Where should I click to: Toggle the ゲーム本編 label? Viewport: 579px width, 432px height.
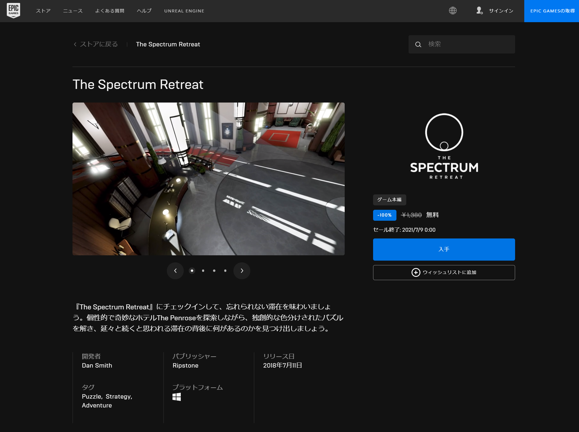(389, 200)
